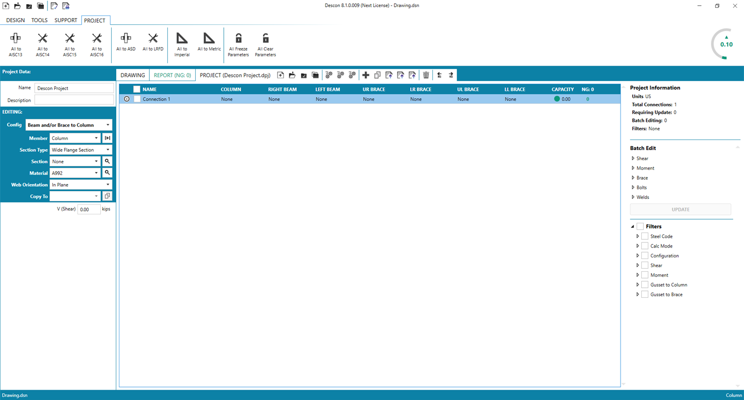Open the DESIGN ribbon tab
744x400 pixels.
click(x=16, y=20)
